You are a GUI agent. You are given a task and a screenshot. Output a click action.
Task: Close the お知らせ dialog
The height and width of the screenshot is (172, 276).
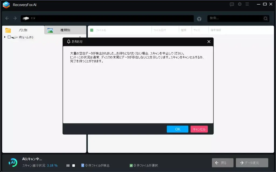(x=209, y=42)
